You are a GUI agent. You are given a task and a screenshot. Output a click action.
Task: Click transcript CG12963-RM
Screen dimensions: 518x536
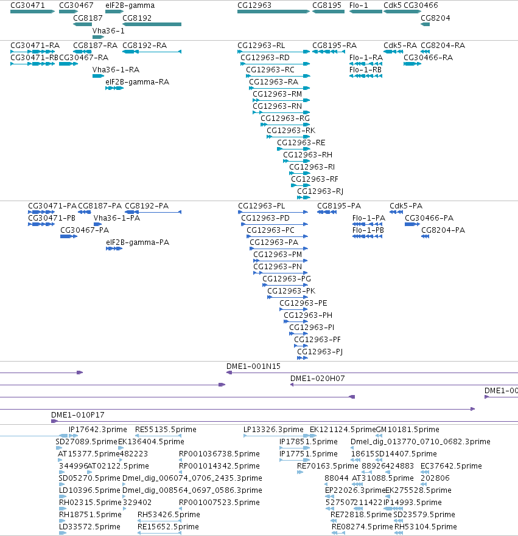click(281, 100)
